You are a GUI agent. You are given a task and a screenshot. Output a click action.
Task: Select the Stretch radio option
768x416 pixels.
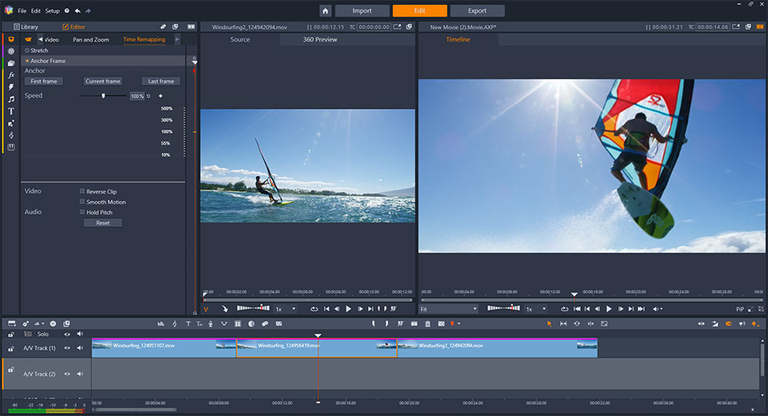[x=27, y=50]
